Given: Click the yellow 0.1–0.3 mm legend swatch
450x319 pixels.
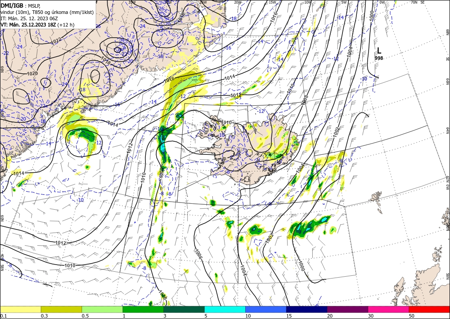Looking at the screenshot, I should point(20,309).
